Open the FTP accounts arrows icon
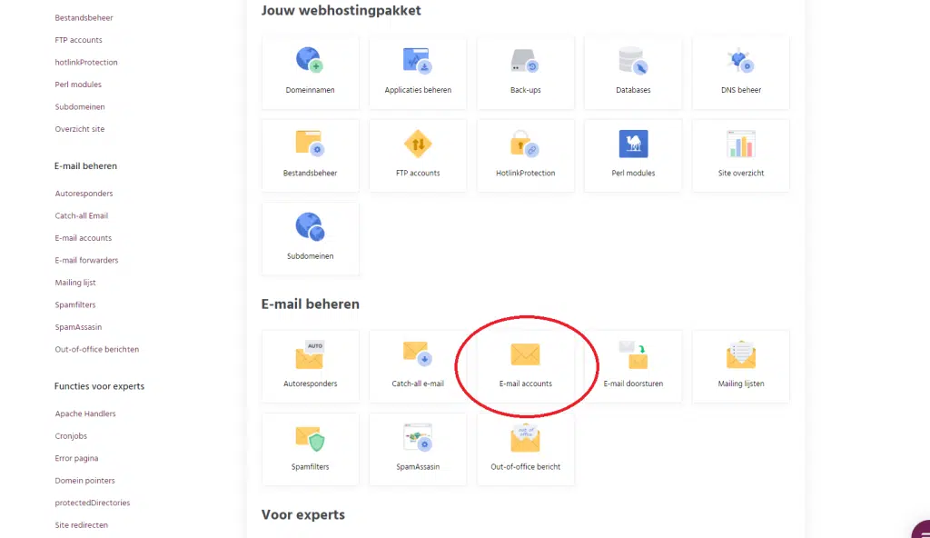Viewport: 930px width, 538px height. tap(417, 144)
